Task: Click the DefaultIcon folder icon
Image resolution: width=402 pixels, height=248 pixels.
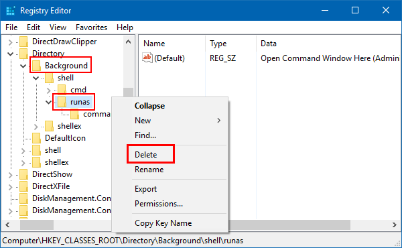Action: coord(36,138)
